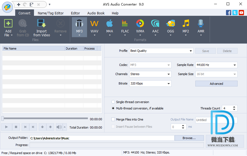Click the Output File Name field
247x156 pixels.
(x=216, y=120)
